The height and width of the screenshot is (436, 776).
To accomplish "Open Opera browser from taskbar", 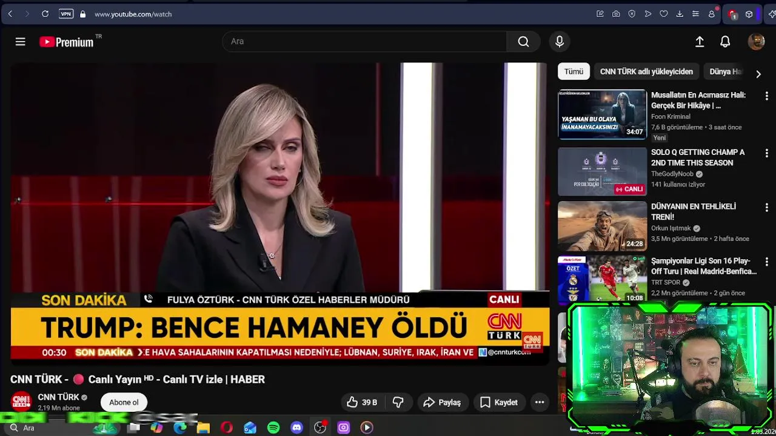I will point(227,428).
